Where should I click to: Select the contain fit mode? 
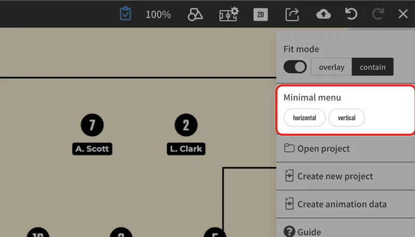372,67
